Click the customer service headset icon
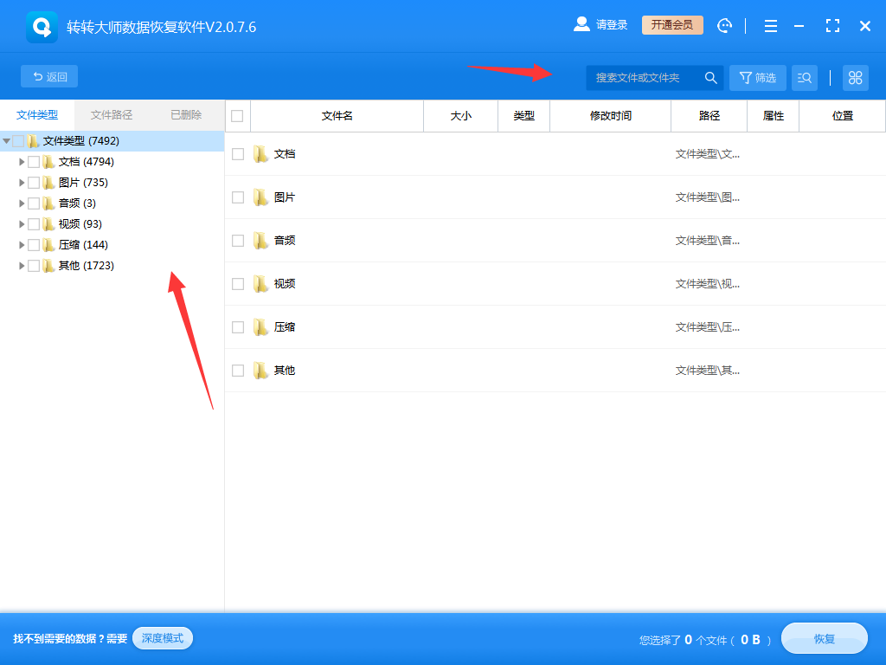The height and width of the screenshot is (665, 886). [x=724, y=26]
